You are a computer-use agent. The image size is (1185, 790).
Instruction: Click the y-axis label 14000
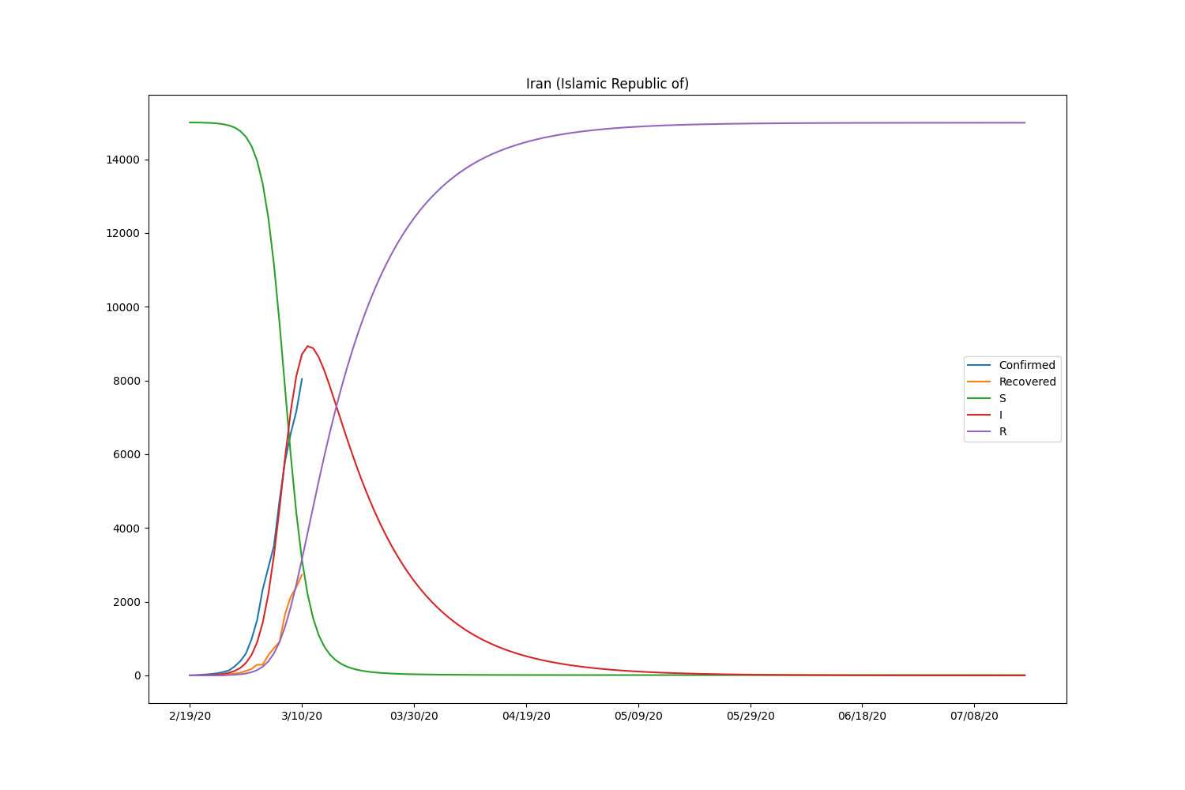(x=125, y=160)
